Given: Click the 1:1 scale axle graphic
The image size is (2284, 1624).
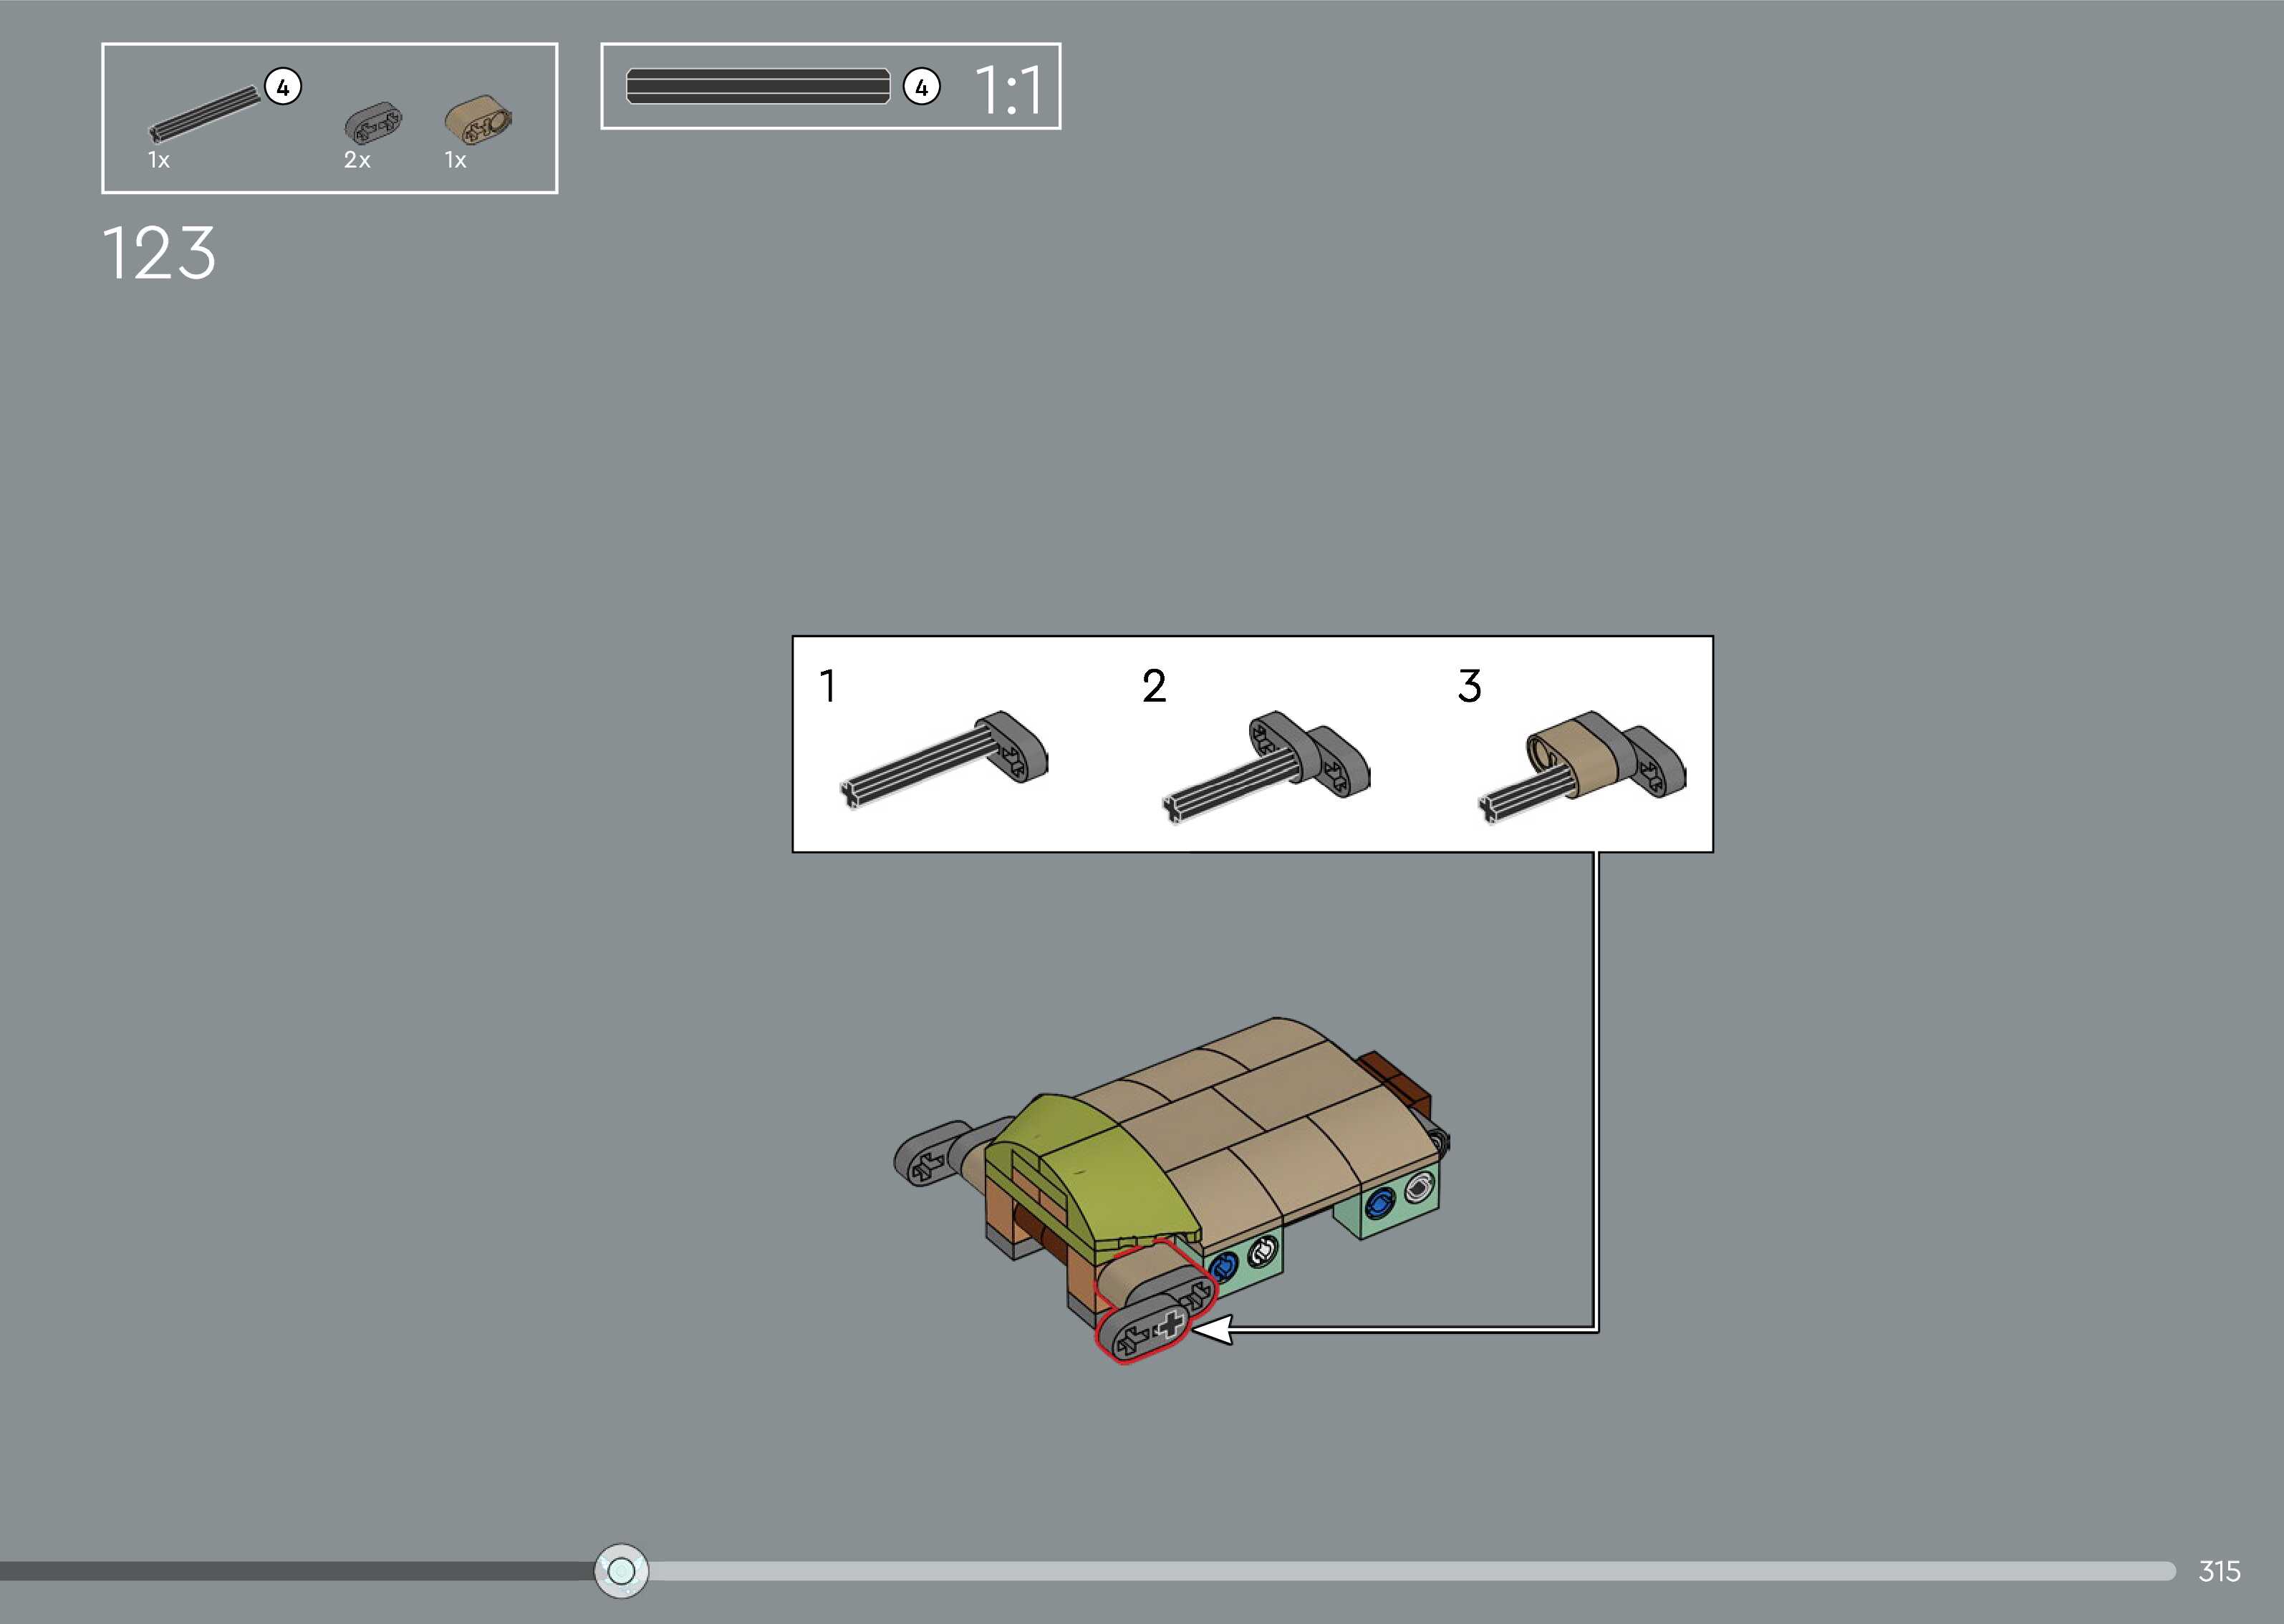Looking at the screenshot, I should coord(757,86).
